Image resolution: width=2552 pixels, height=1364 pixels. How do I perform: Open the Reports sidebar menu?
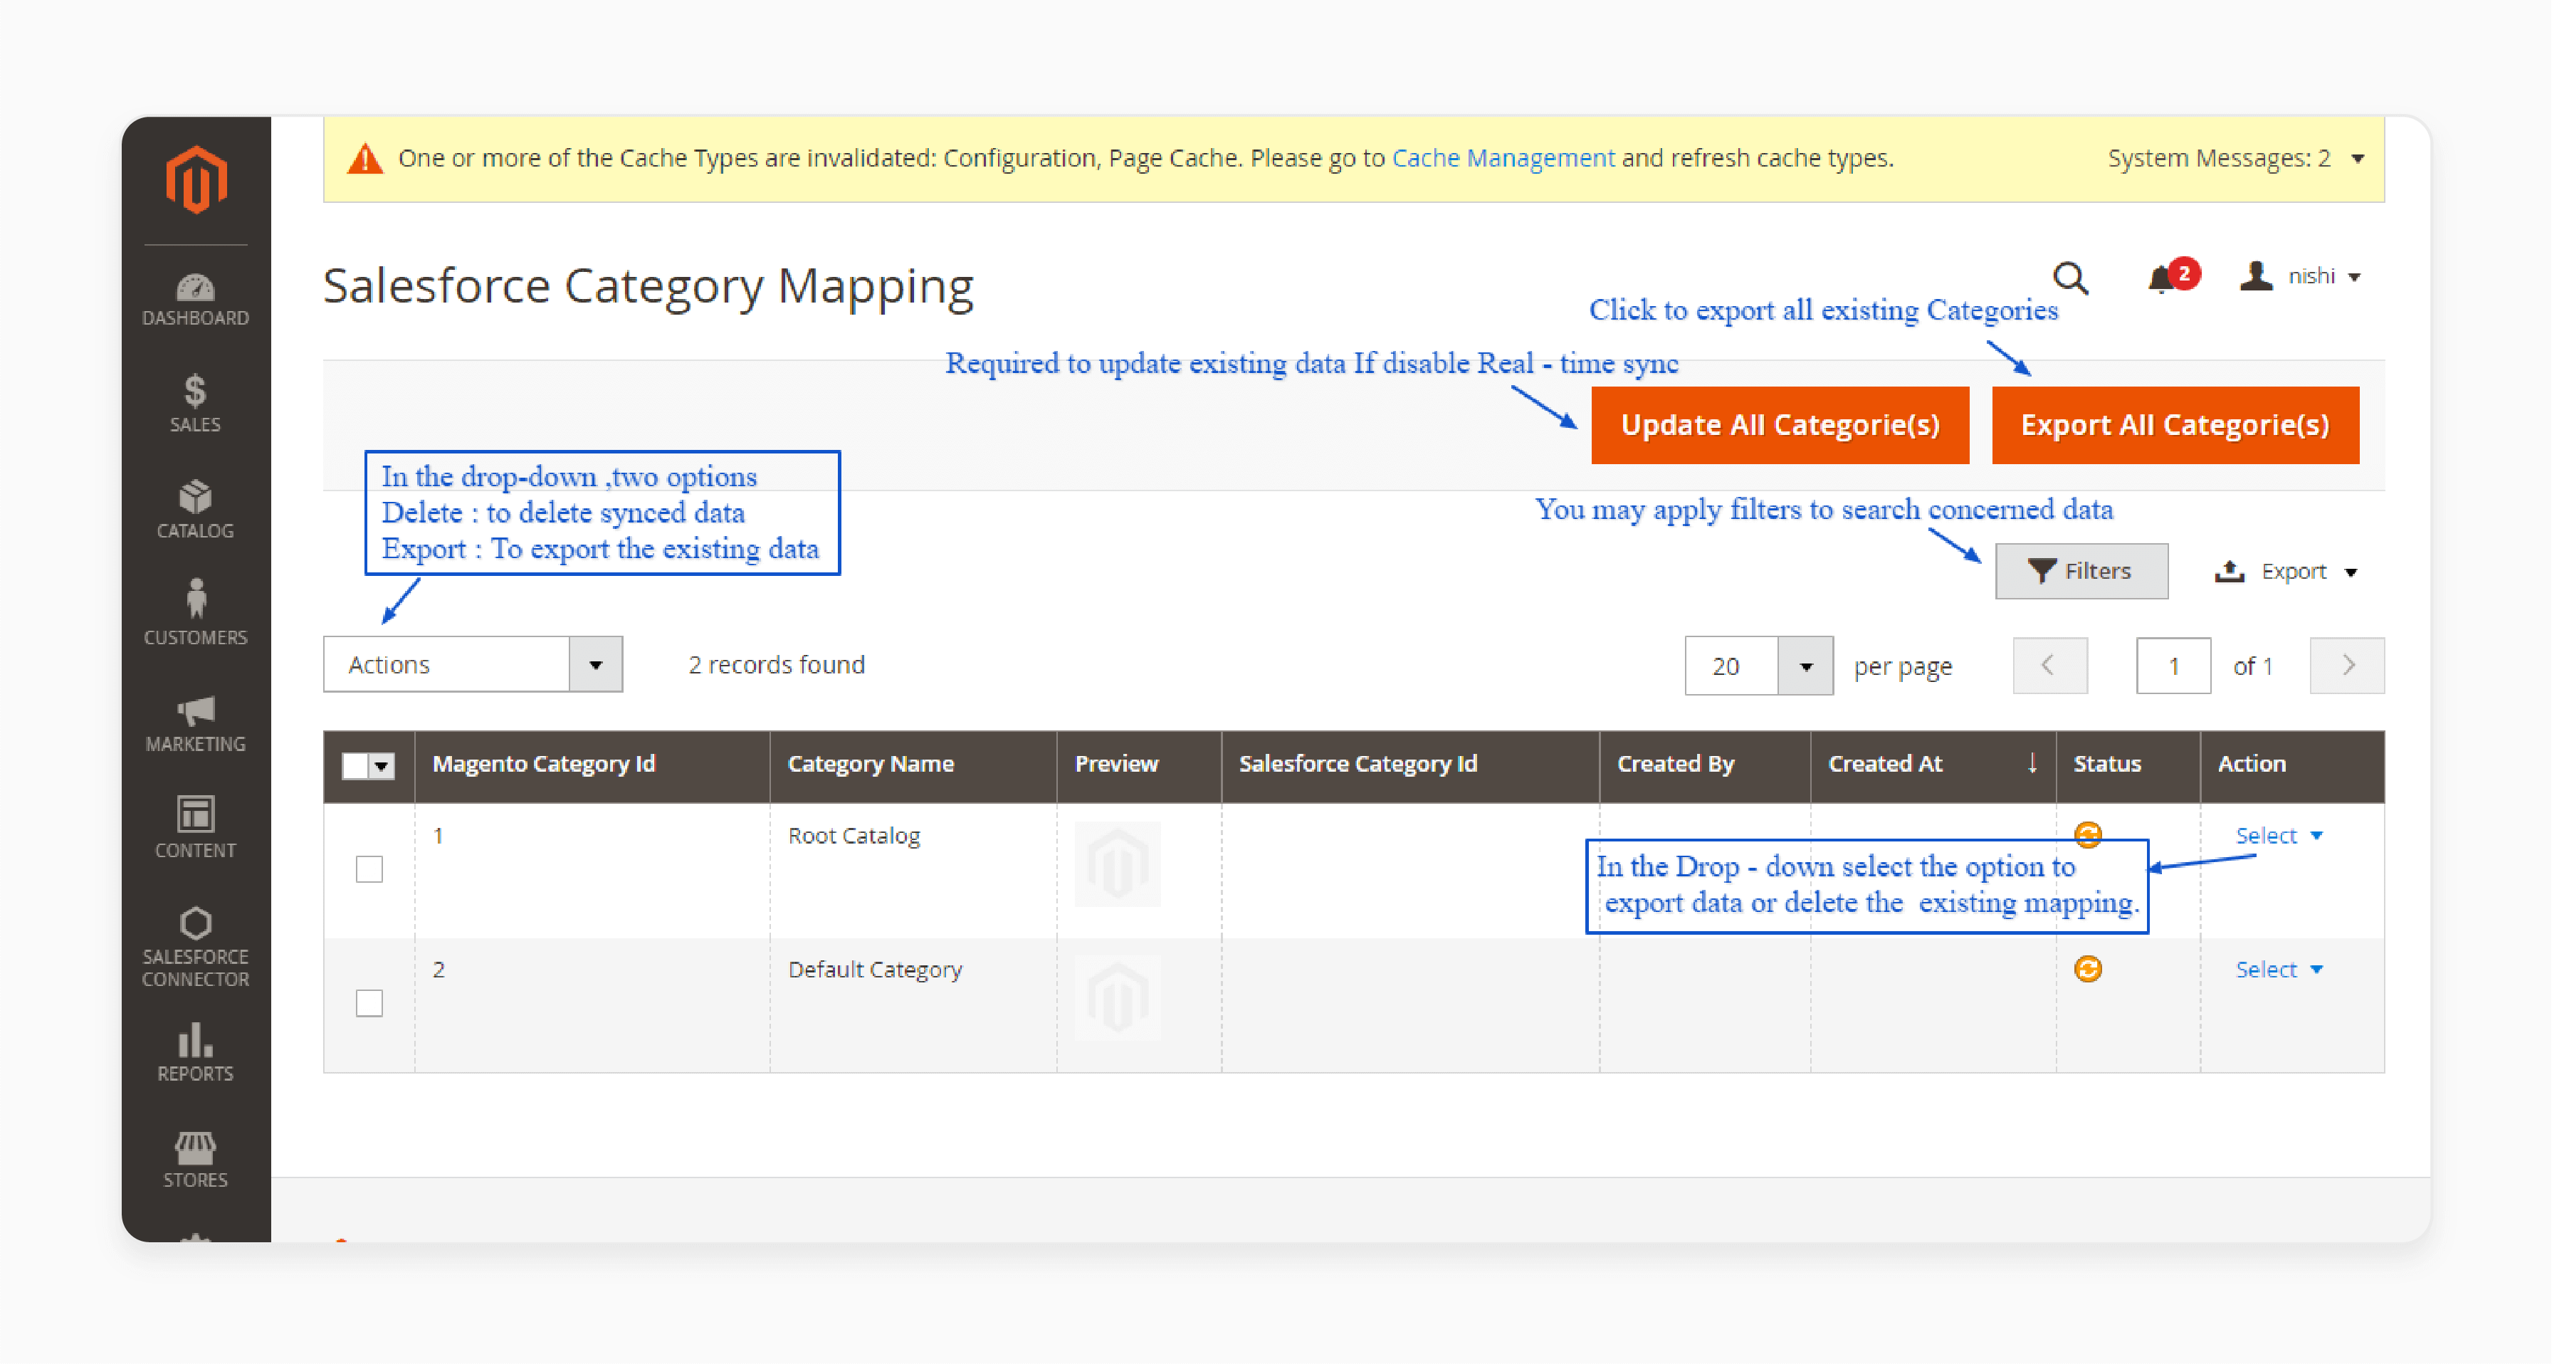coord(195,1053)
